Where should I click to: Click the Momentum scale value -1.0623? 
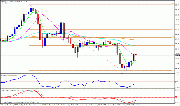coord(177,88)
